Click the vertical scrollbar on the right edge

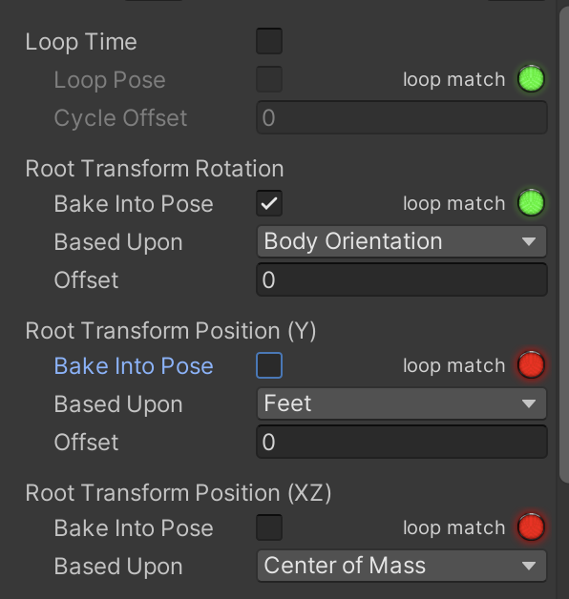564,244
